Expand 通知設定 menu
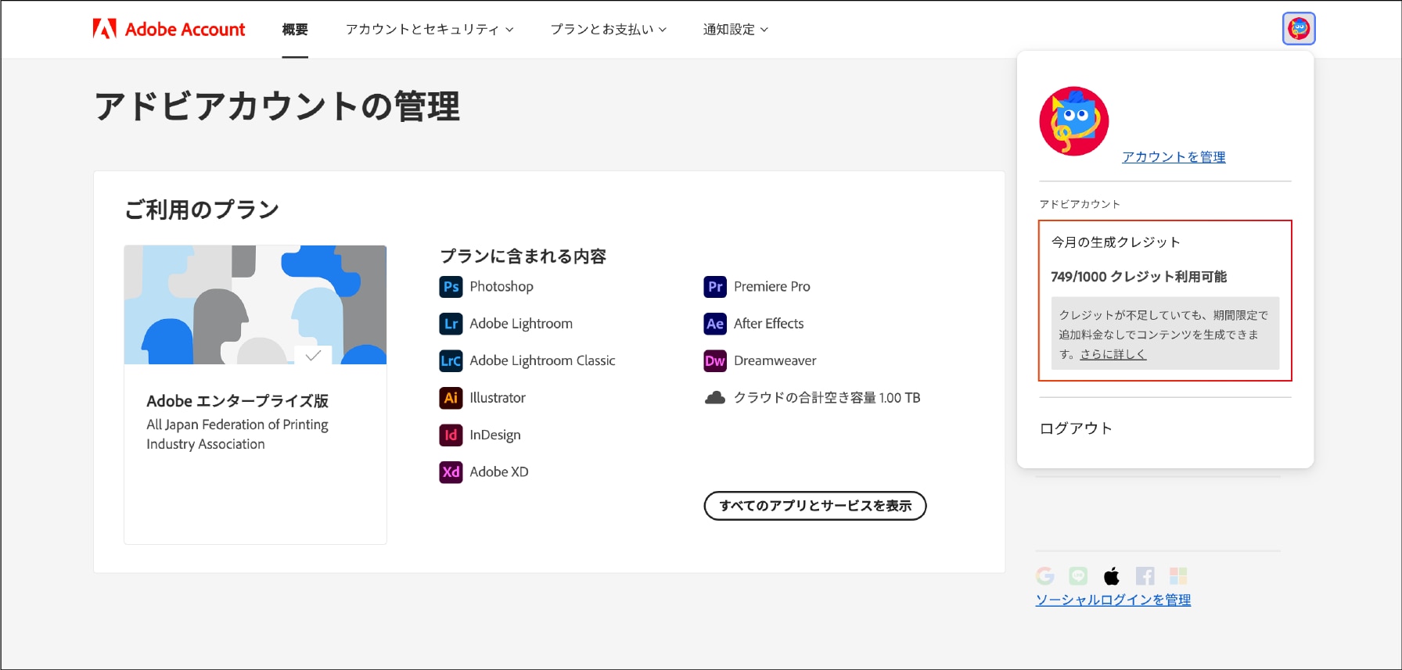Viewport: 1402px width, 670px height. (x=735, y=30)
